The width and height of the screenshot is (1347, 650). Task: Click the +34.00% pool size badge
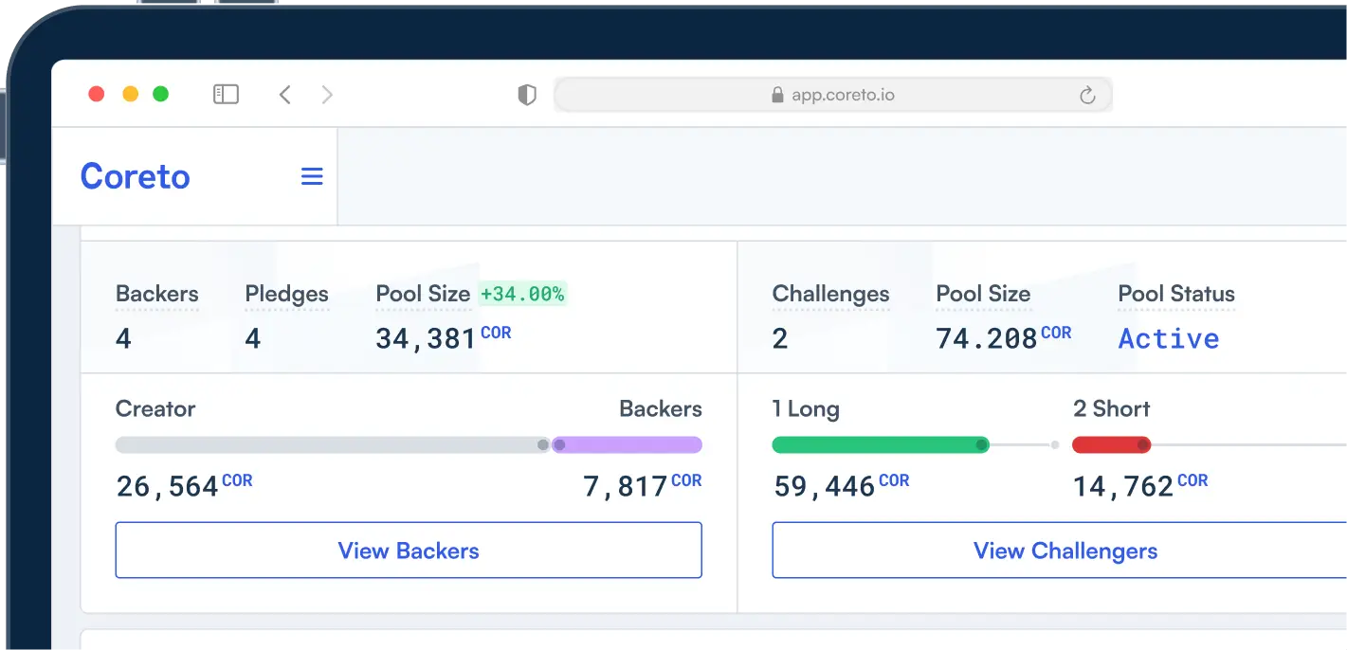(x=522, y=294)
